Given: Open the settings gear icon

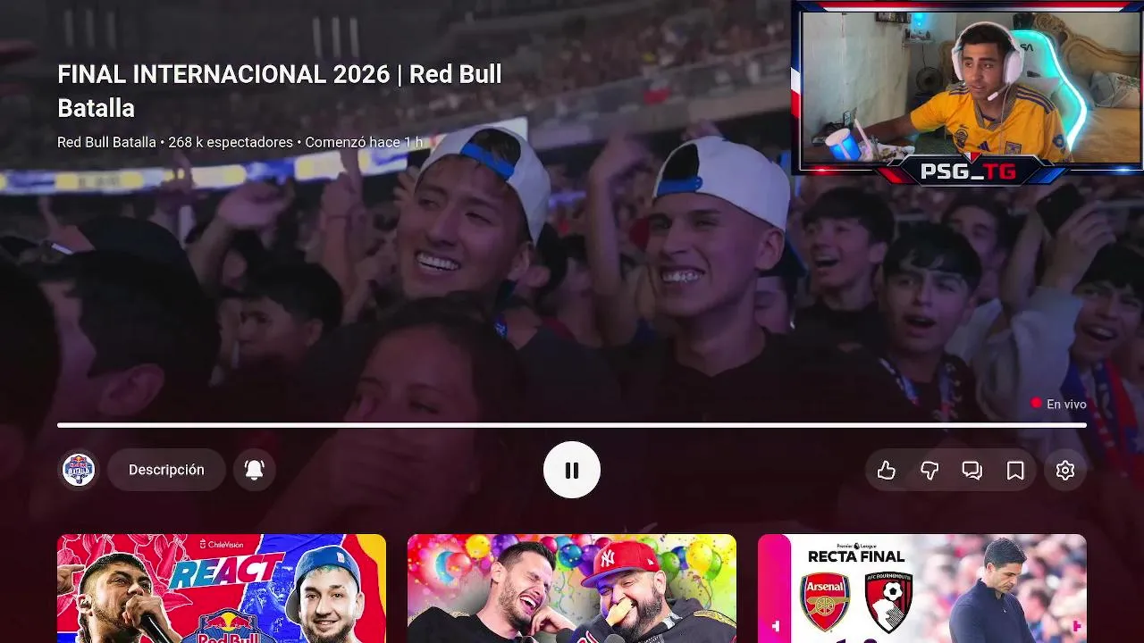Looking at the screenshot, I should coord(1065,470).
